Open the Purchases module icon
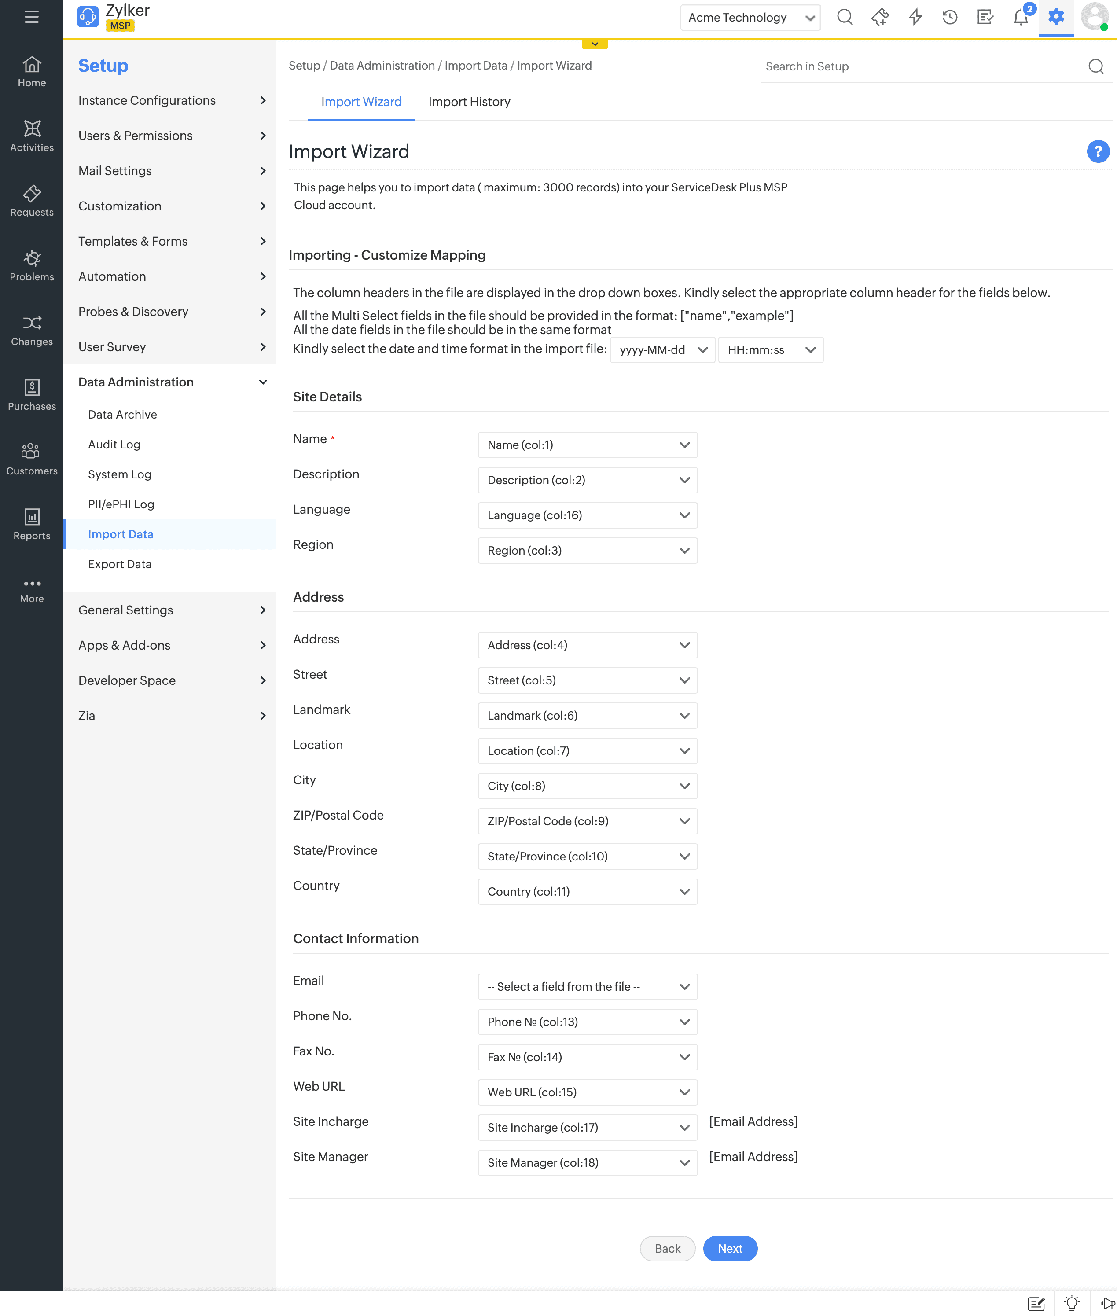 (x=32, y=394)
